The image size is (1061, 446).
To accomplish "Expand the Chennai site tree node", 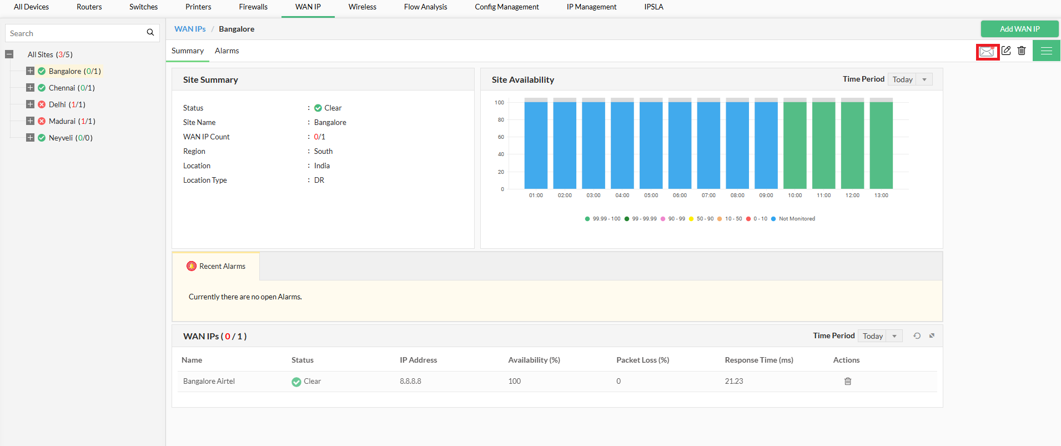I will (31, 88).
